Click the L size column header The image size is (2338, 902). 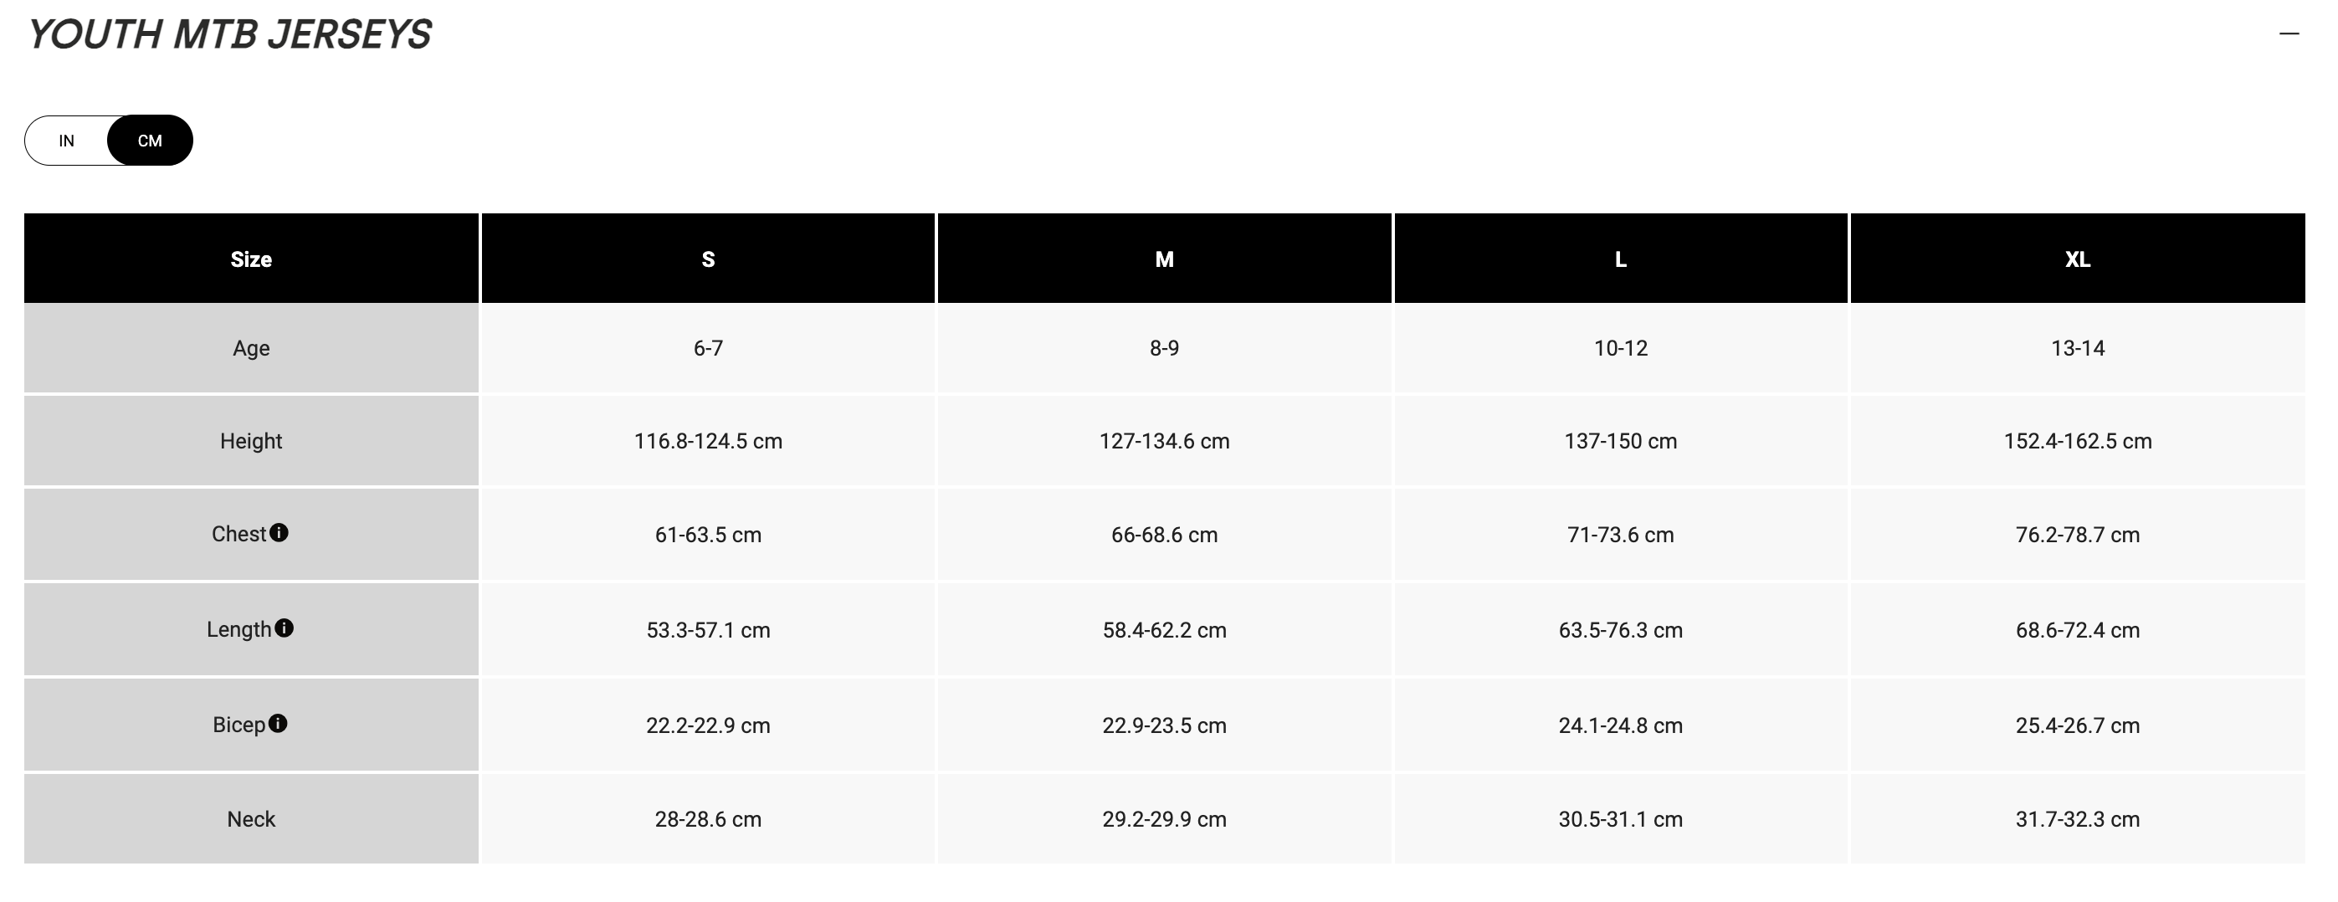tap(1621, 259)
